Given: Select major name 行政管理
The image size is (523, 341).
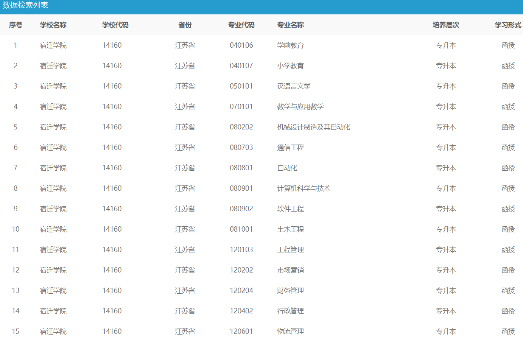Looking at the screenshot, I should click(291, 311).
